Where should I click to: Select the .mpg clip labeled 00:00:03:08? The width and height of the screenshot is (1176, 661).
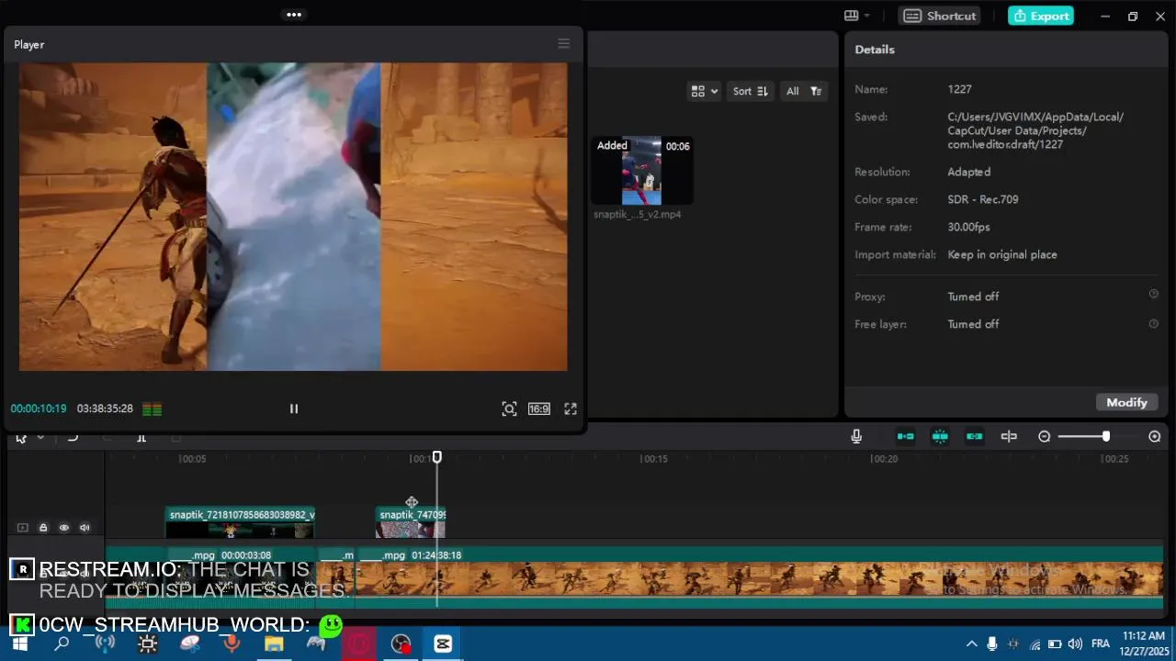pos(241,577)
